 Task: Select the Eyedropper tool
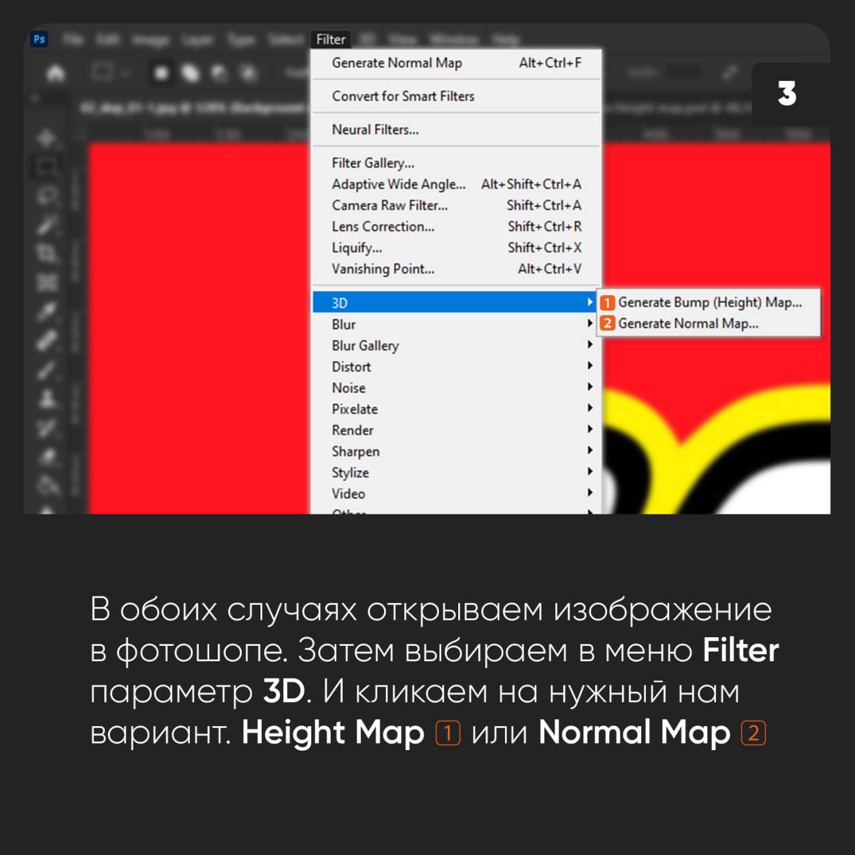[x=47, y=311]
